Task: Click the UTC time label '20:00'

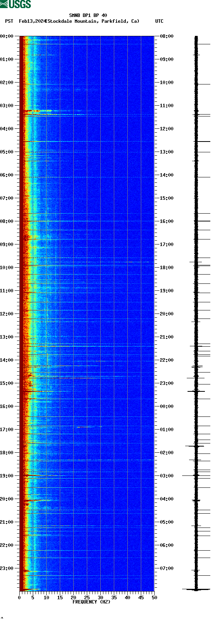Action: pos(167,314)
